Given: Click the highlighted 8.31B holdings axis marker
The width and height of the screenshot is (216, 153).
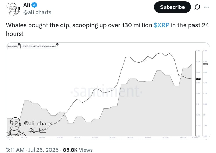Looking at the screenshot, I should point(205,64).
